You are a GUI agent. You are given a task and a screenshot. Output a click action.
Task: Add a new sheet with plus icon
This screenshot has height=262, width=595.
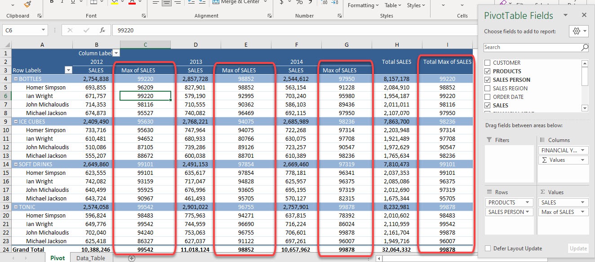(x=132, y=258)
